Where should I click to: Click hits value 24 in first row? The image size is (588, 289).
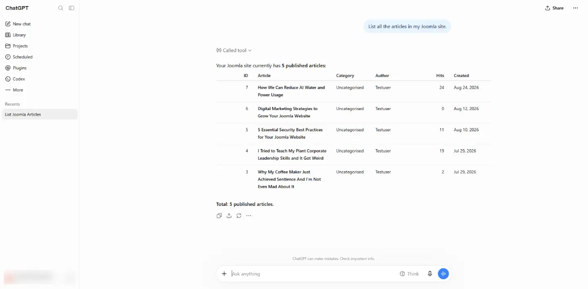click(441, 88)
